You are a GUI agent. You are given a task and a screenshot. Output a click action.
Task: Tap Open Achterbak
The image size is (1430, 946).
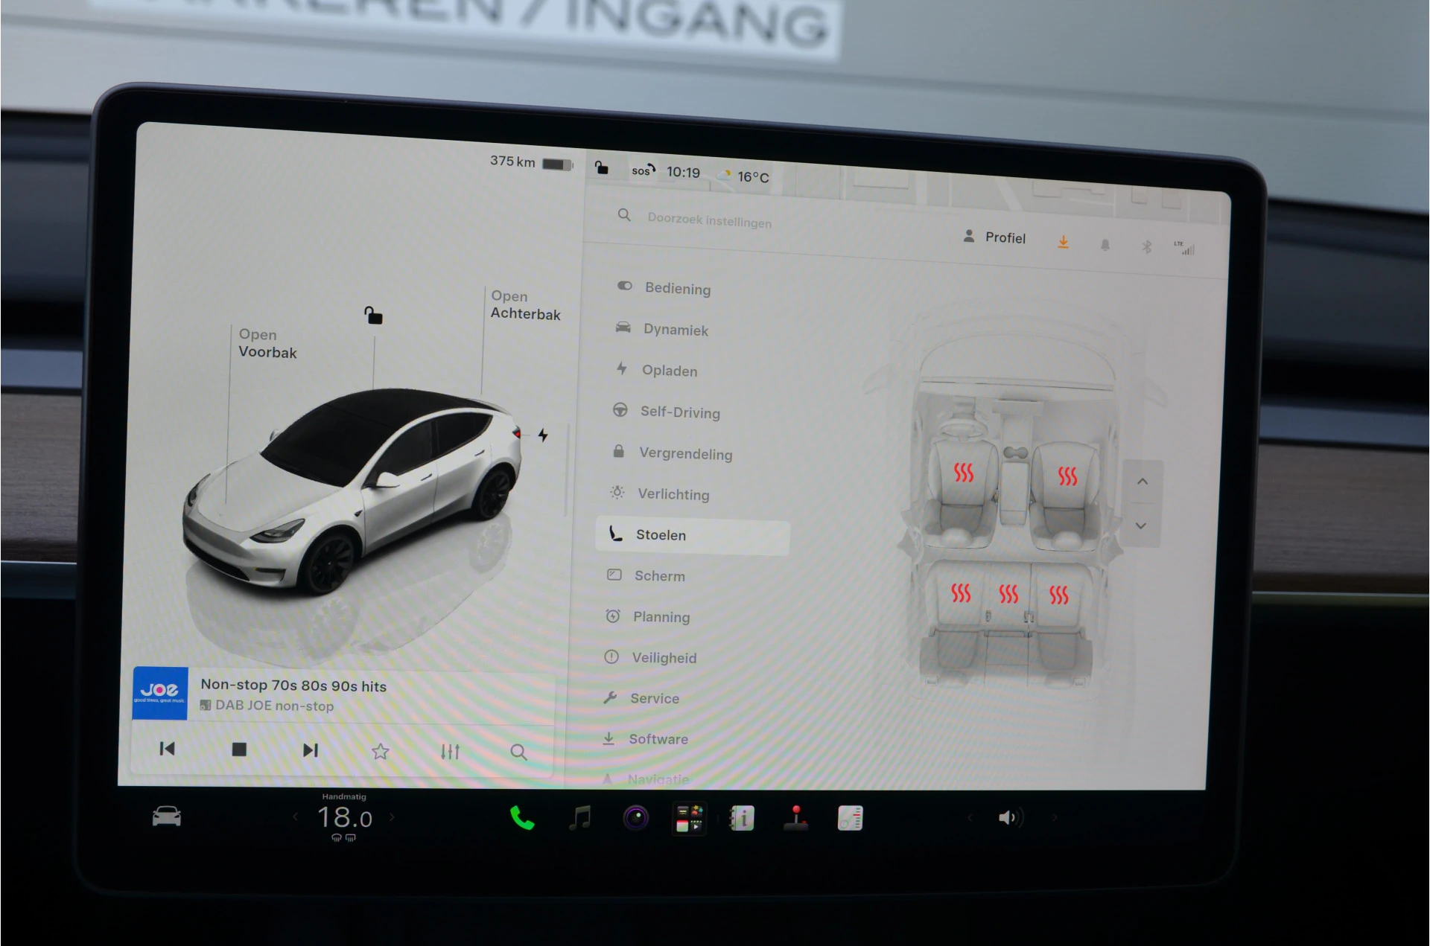click(525, 305)
